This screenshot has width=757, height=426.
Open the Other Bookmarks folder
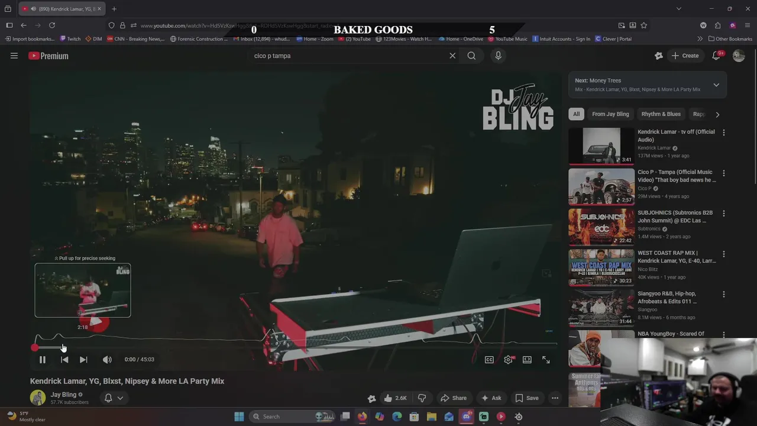(730, 39)
